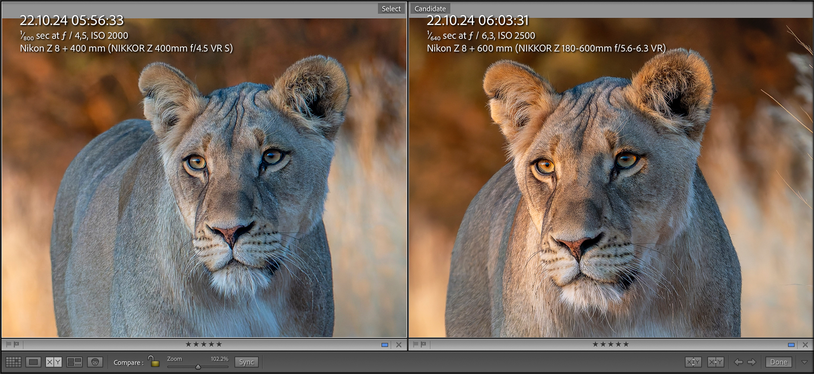Click timestamp 22.10.24 05:56:33
Screen dimensions: 814x374
coord(72,20)
